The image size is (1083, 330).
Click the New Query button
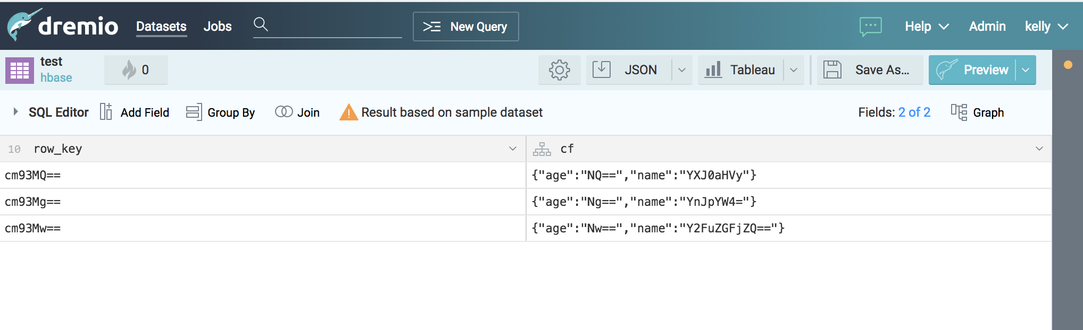tap(465, 27)
